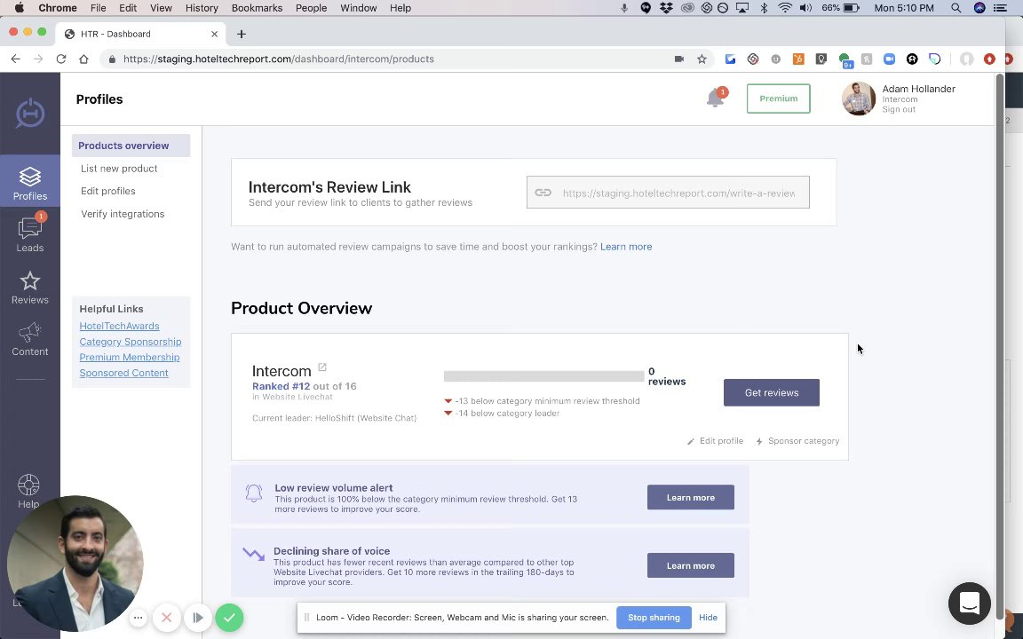Cancel Loom recording with X button
Screen dimensions: 1023x639
point(166,618)
